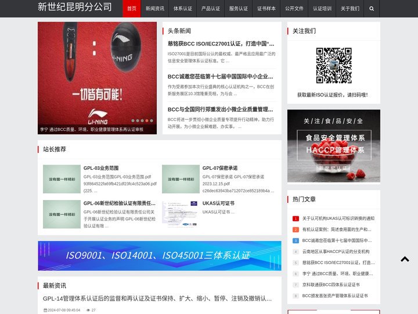Screen dimensions: 418x314
Task: Click the 站长推荐 section heading
Action: click(x=55, y=149)
